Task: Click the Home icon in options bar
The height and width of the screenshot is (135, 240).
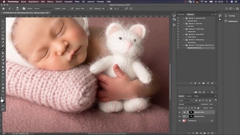Action: tap(3, 9)
